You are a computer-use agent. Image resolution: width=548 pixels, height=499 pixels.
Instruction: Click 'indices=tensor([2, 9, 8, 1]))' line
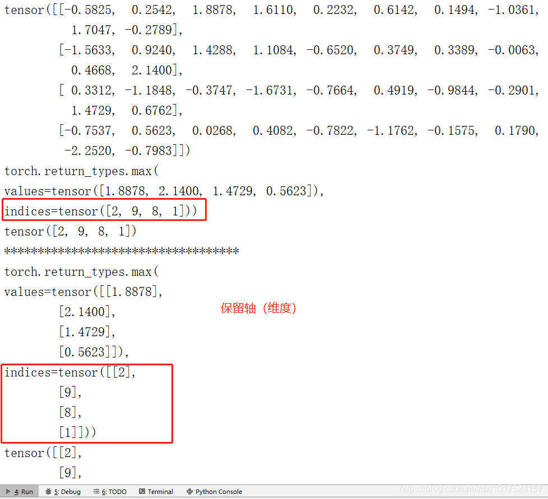101,211
